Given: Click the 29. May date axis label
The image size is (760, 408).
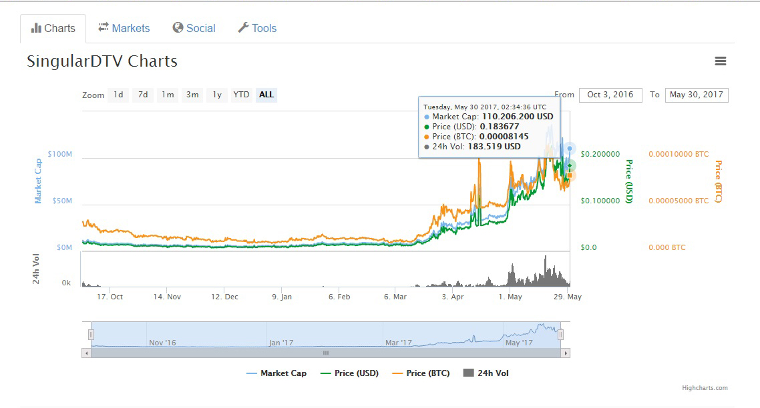Looking at the screenshot, I should point(567,297).
